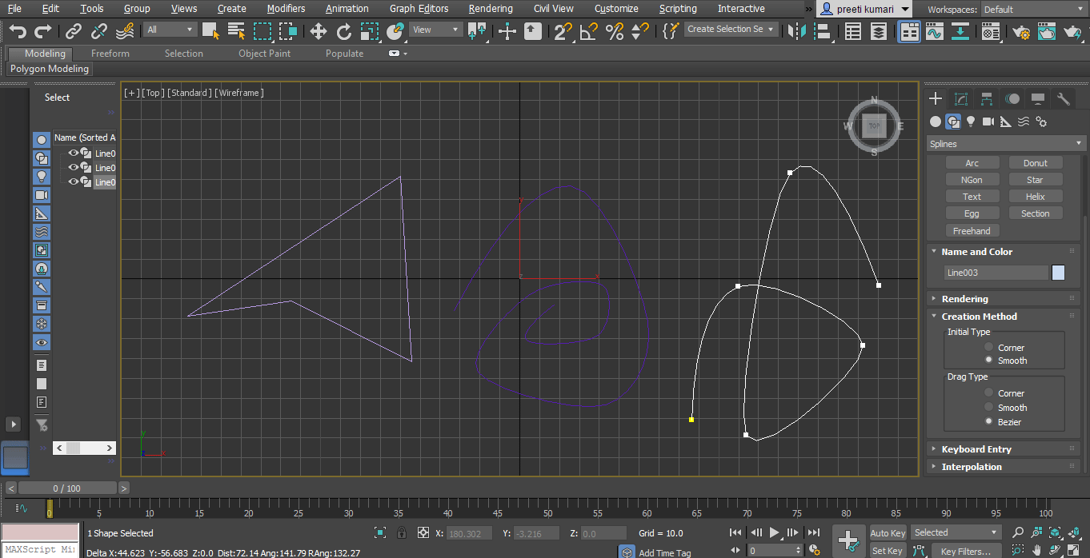
Task: Open the Rendering menu
Action: [x=491, y=9]
